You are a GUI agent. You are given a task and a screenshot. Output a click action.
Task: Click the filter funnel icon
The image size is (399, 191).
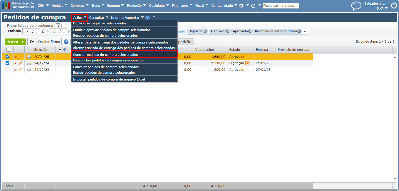point(58,26)
